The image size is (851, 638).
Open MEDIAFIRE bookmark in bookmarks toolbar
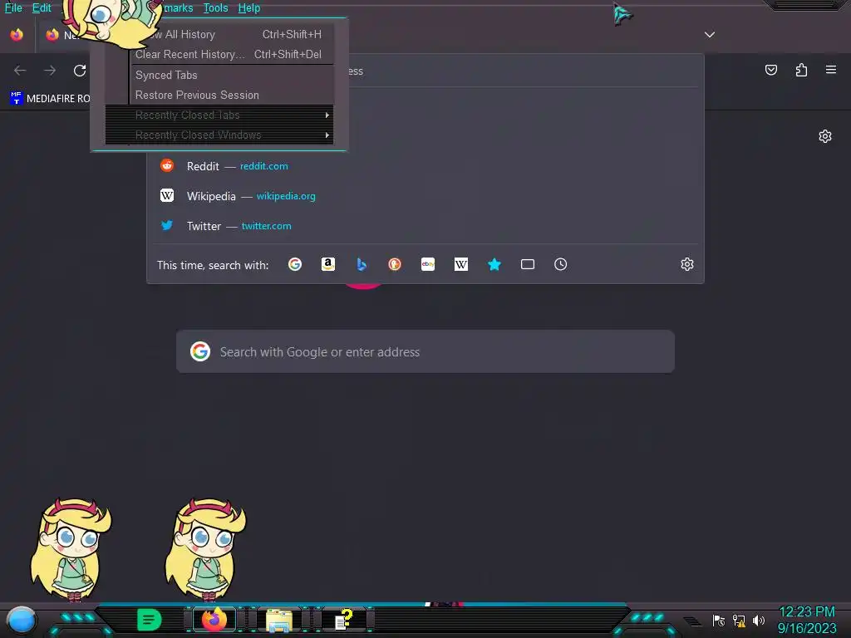click(50, 98)
